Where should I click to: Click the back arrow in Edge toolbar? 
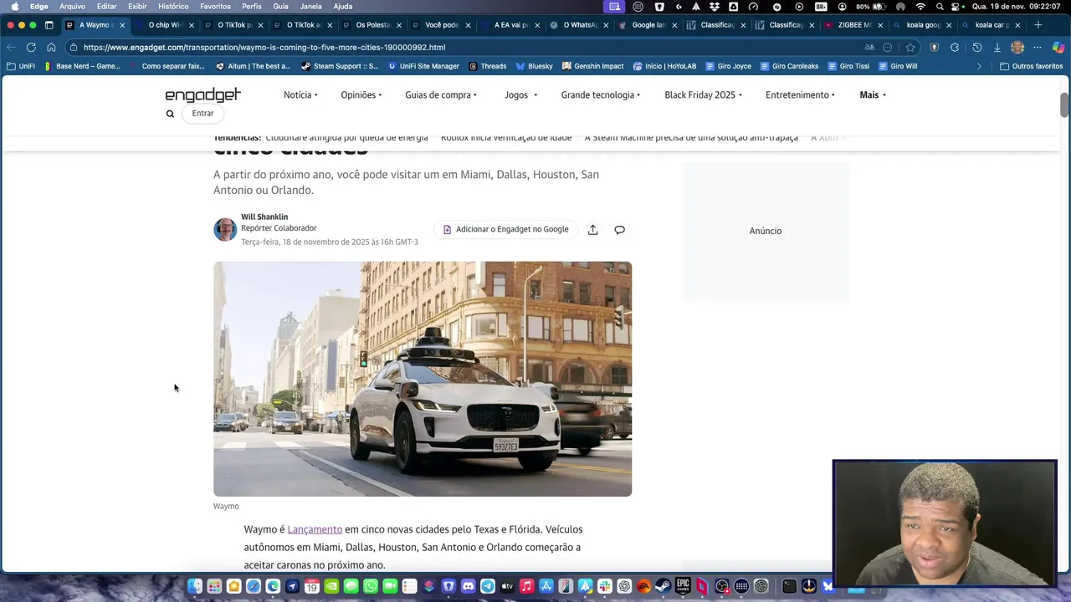coord(11,48)
